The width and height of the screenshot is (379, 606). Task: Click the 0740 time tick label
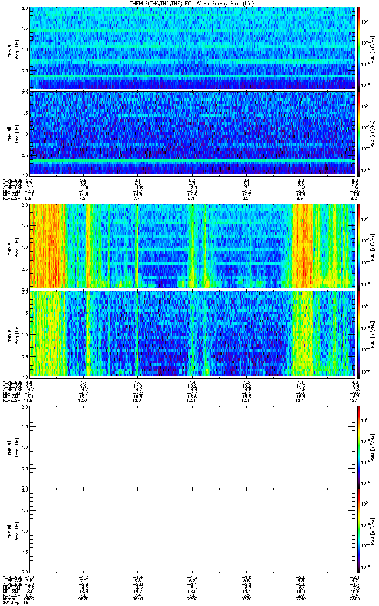pos(300,598)
